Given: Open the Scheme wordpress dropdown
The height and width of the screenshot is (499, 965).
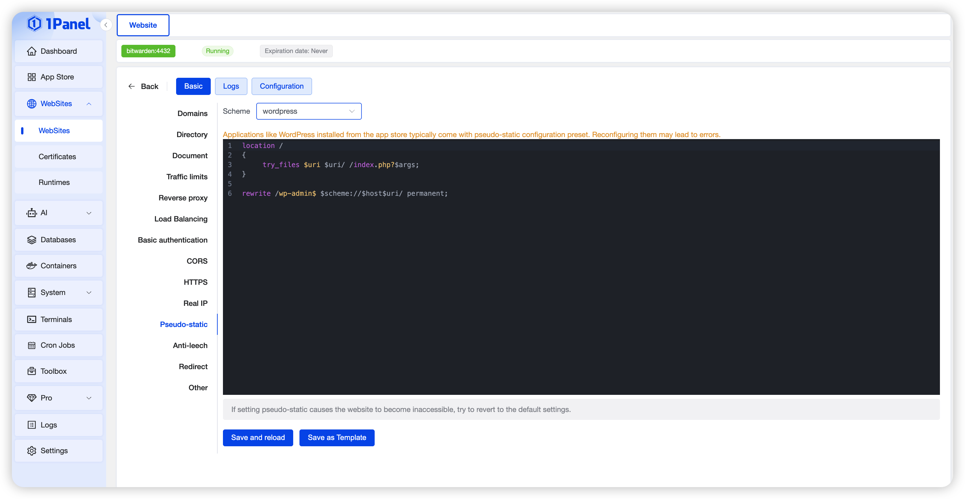Looking at the screenshot, I should tap(309, 111).
